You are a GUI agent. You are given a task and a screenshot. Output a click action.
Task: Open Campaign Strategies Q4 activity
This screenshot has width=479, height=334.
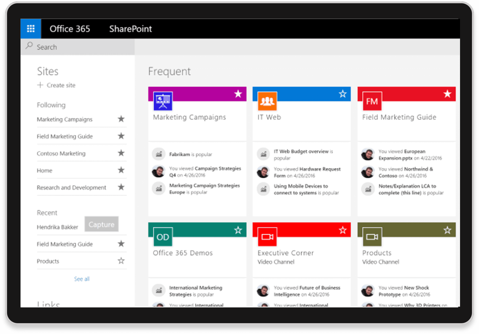[205, 172]
